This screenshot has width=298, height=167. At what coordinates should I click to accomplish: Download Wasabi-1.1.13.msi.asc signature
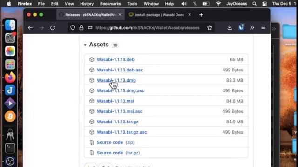coord(120,111)
